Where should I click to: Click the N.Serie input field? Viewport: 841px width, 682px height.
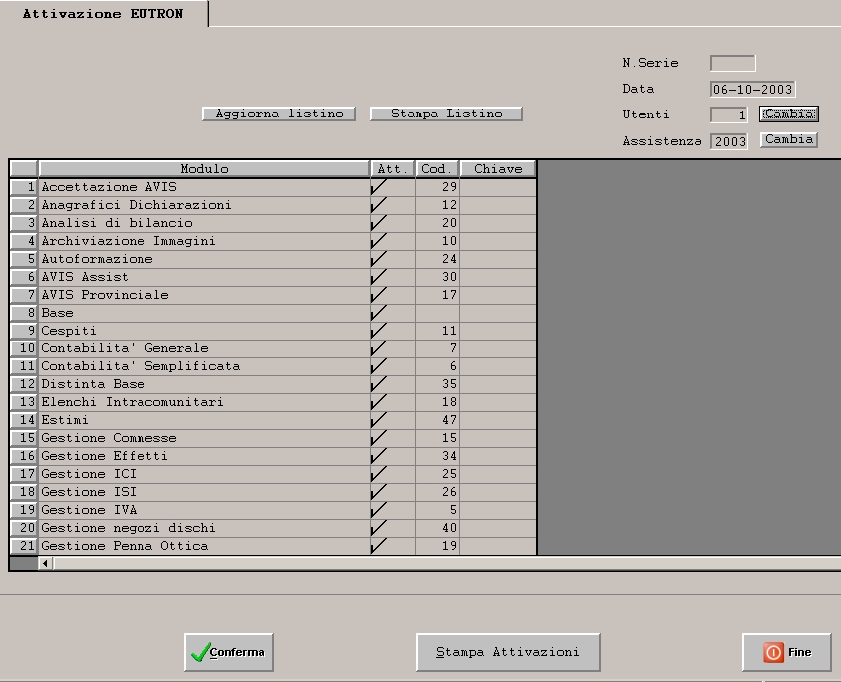point(732,64)
